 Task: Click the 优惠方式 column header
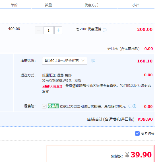pos(91,5)
